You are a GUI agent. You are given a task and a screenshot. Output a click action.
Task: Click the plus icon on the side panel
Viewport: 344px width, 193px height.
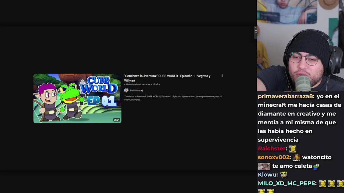click(256, 33)
